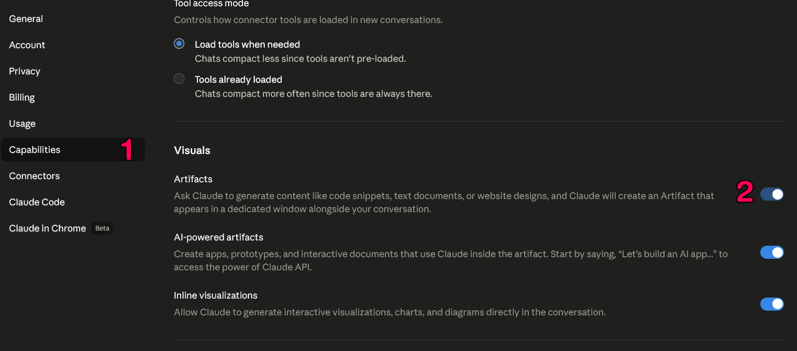This screenshot has height=351, width=797.
Task: View Billing settings
Action: (21, 97)
